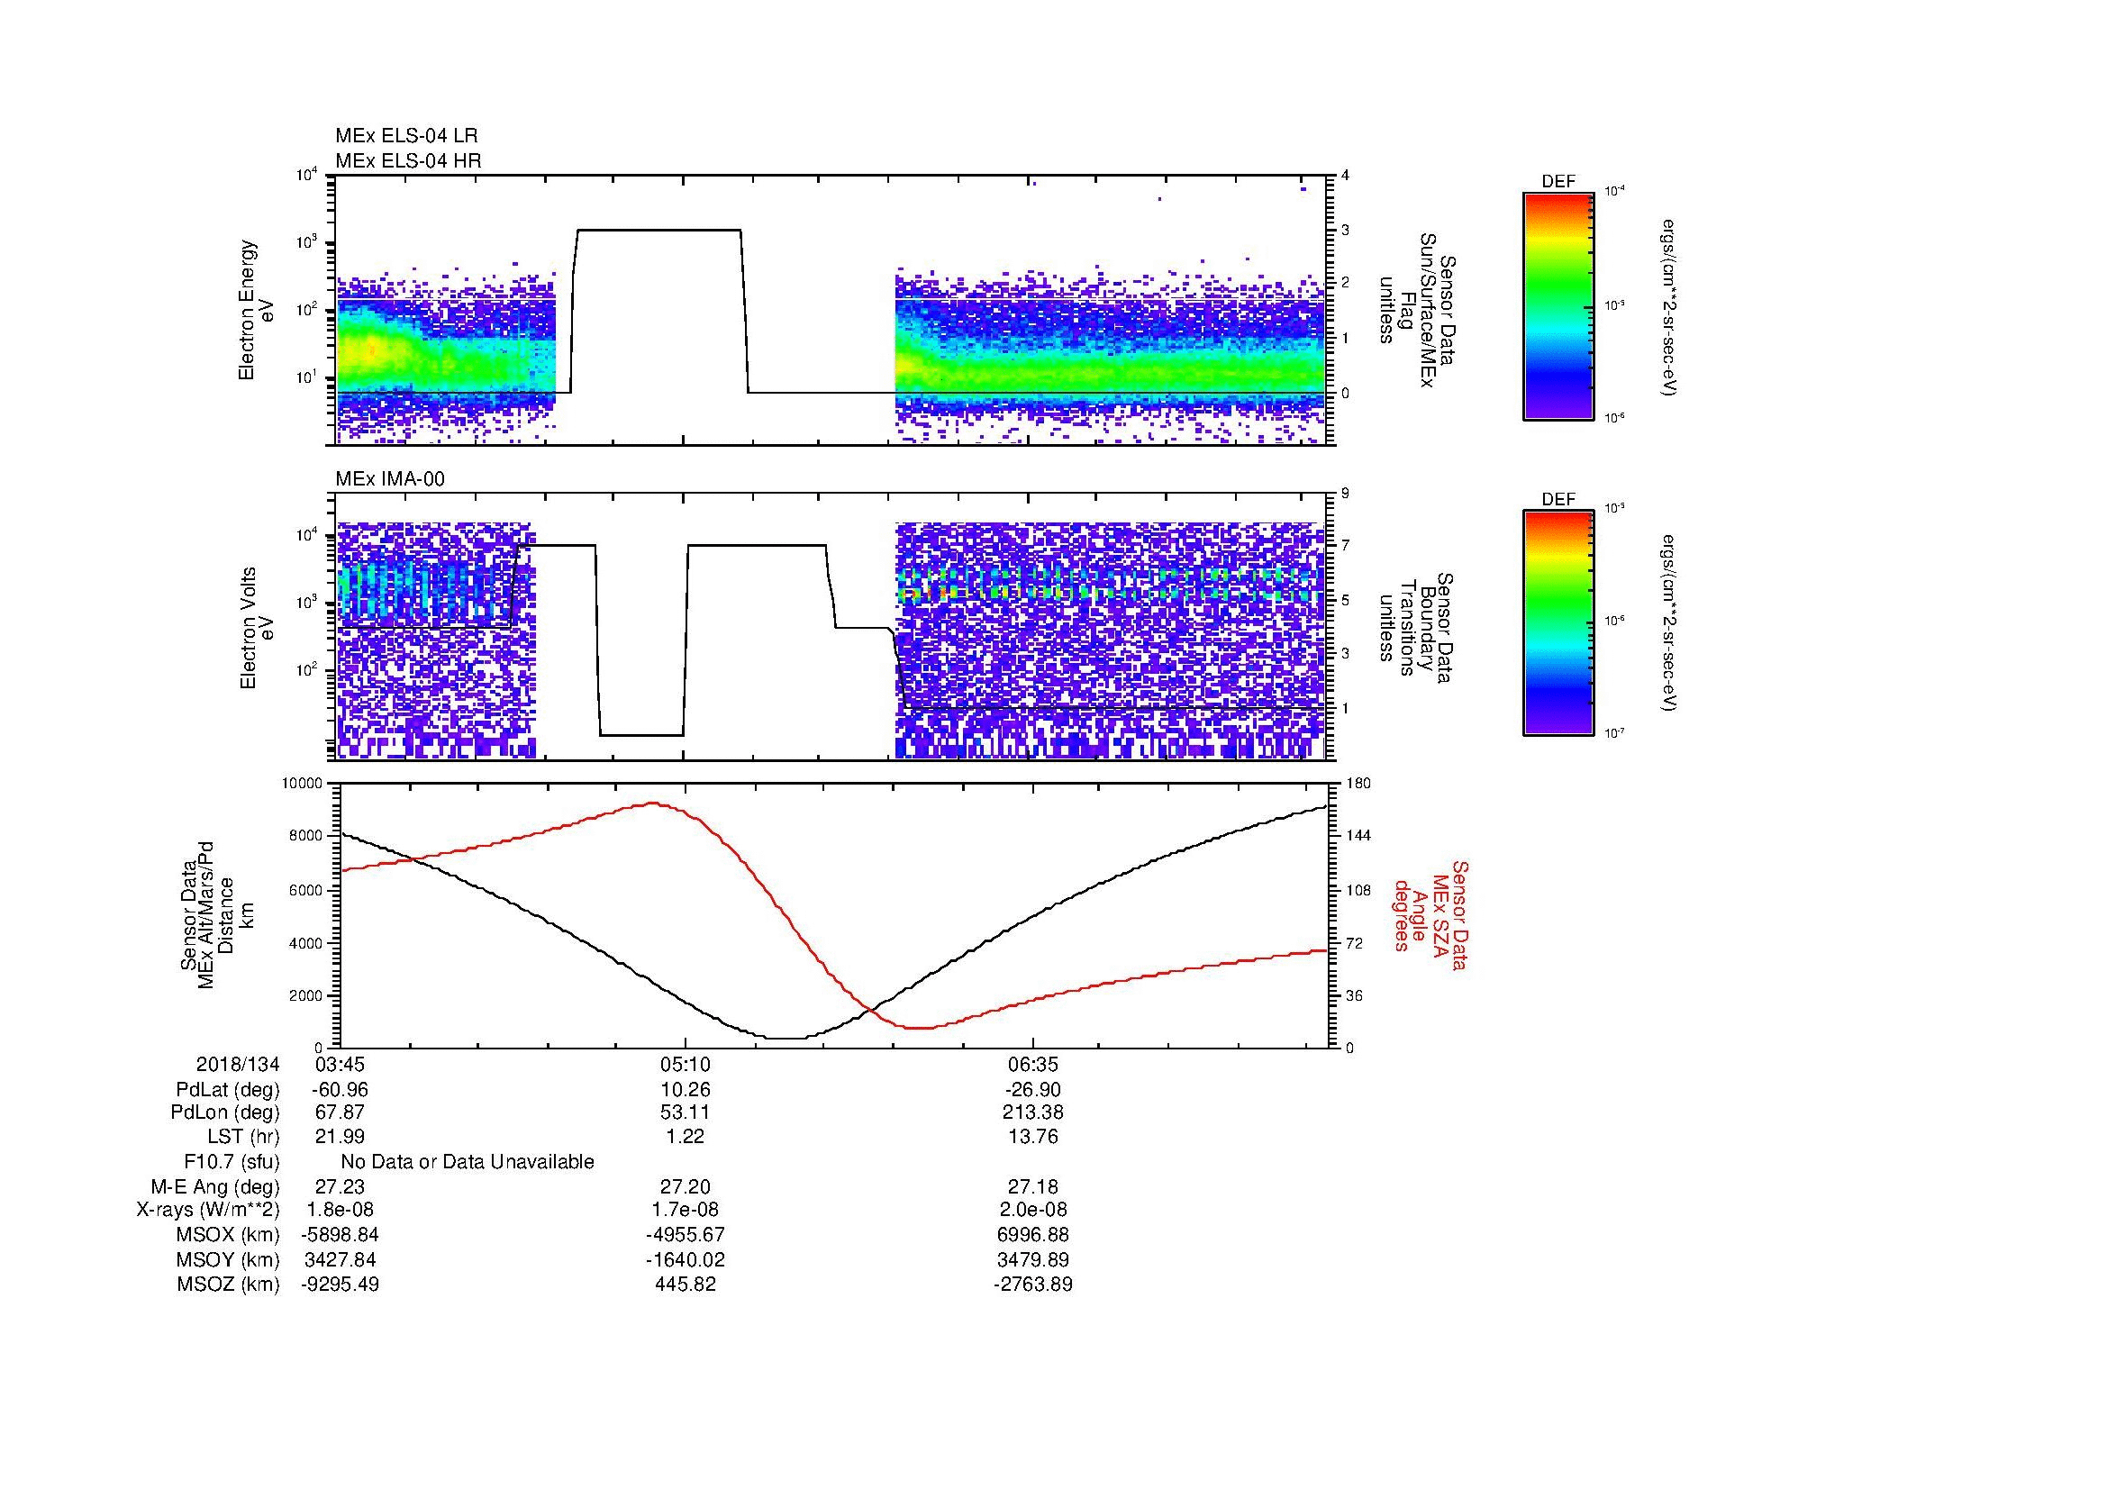Click the X-rays value 2.0e-08

point(1033,1211)
